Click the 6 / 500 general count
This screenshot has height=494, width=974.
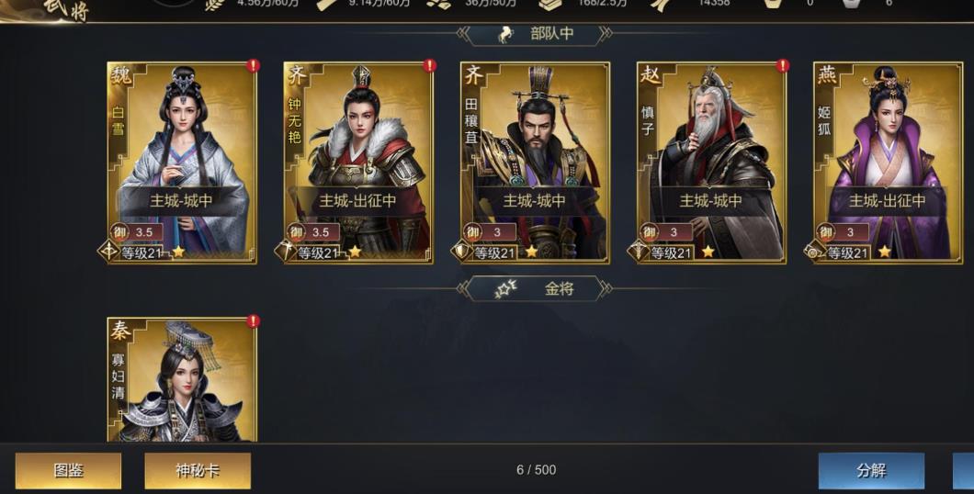(x=536, y=470)
